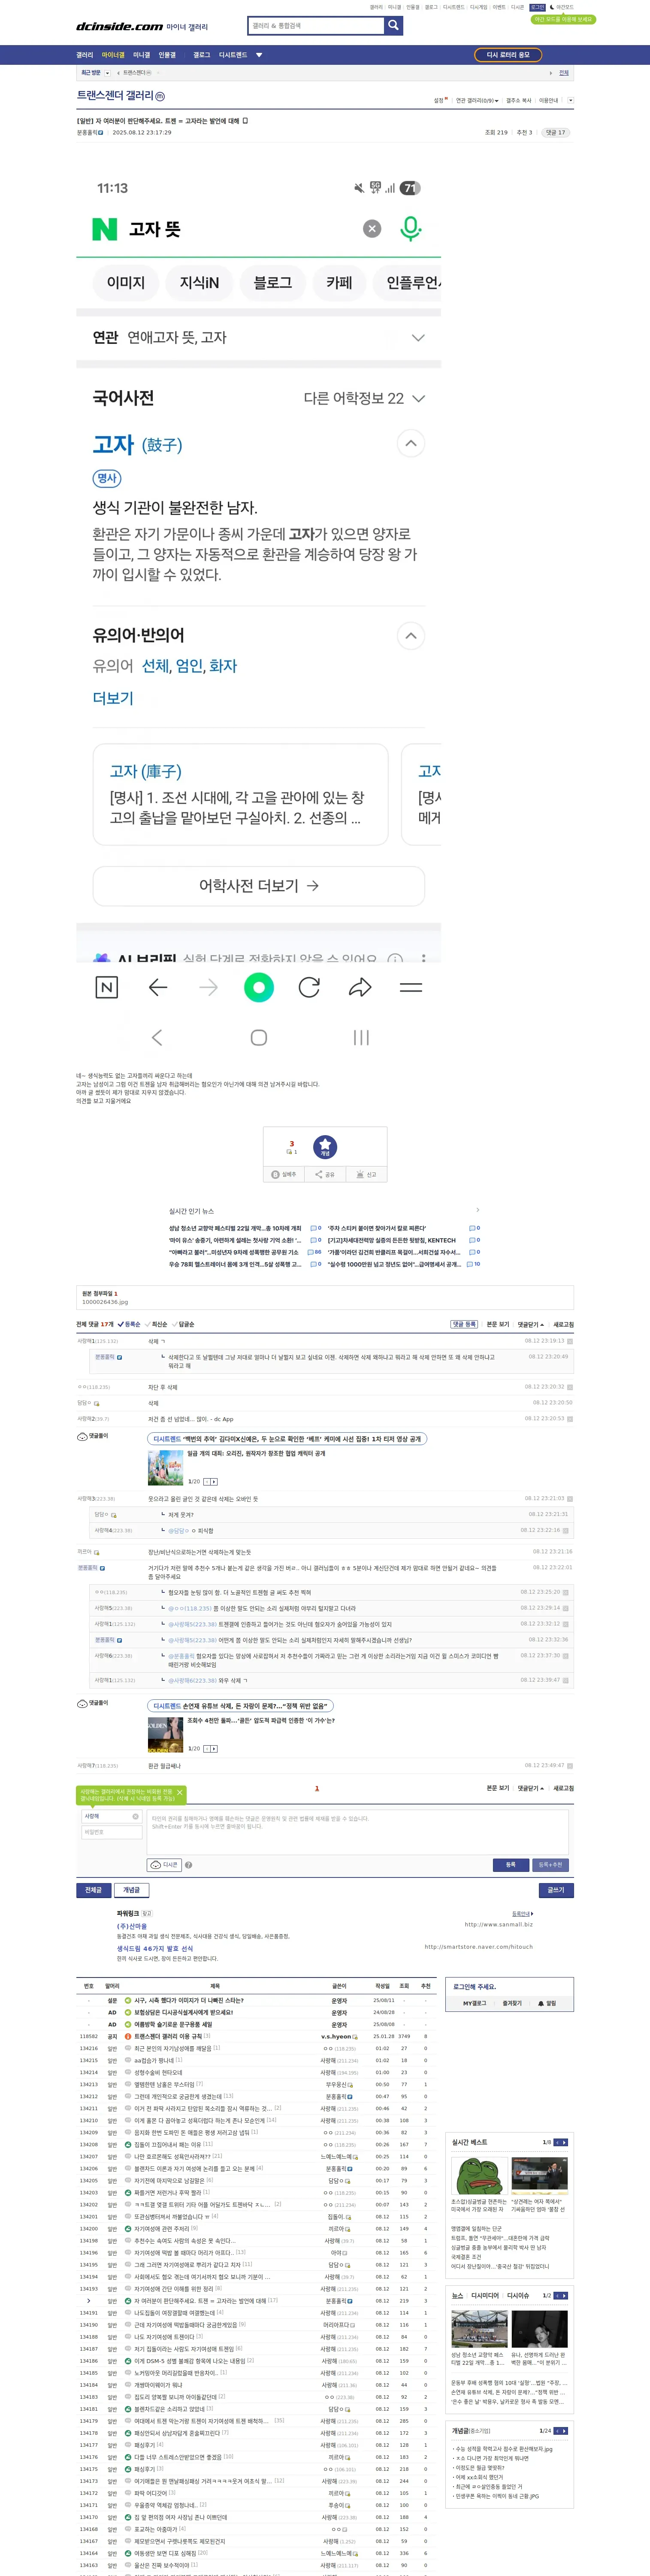This screenshot has height=2576, width=650.
Task: Open the 디시트렌드 navigation item
Action: [x=233, y=55]
